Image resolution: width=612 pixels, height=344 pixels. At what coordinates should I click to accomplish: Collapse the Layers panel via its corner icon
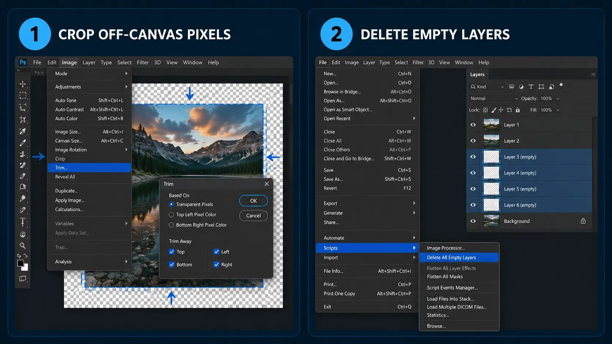click(x=593, y=74)
